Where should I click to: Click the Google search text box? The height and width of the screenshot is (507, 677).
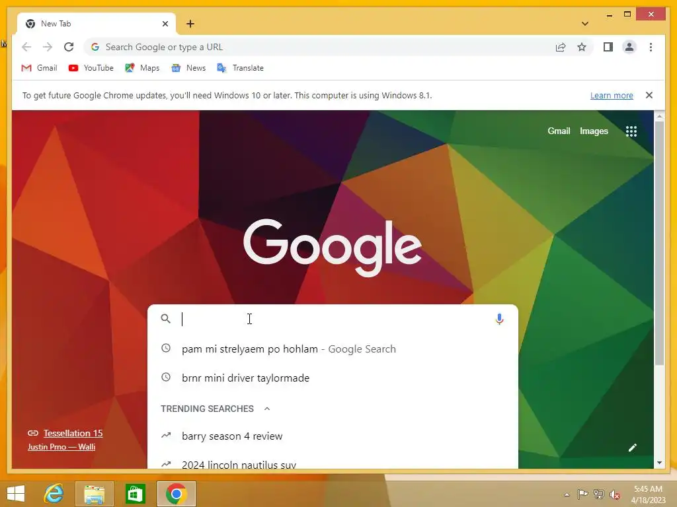coord(333,319)
